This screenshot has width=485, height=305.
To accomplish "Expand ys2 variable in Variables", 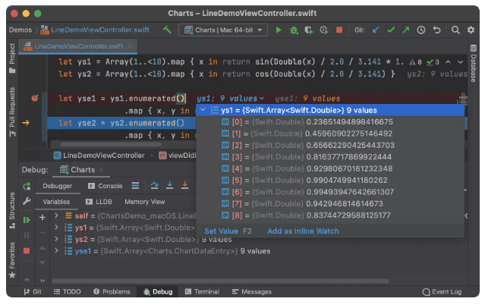I will click(x=56, y=239).
